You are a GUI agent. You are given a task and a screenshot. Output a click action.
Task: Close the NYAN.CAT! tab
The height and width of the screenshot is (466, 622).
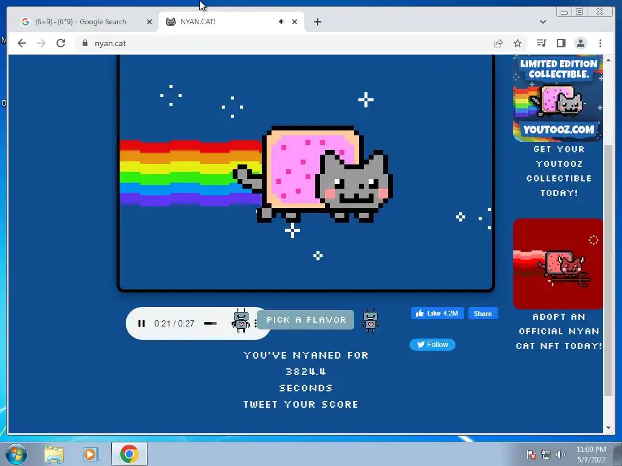295,22
